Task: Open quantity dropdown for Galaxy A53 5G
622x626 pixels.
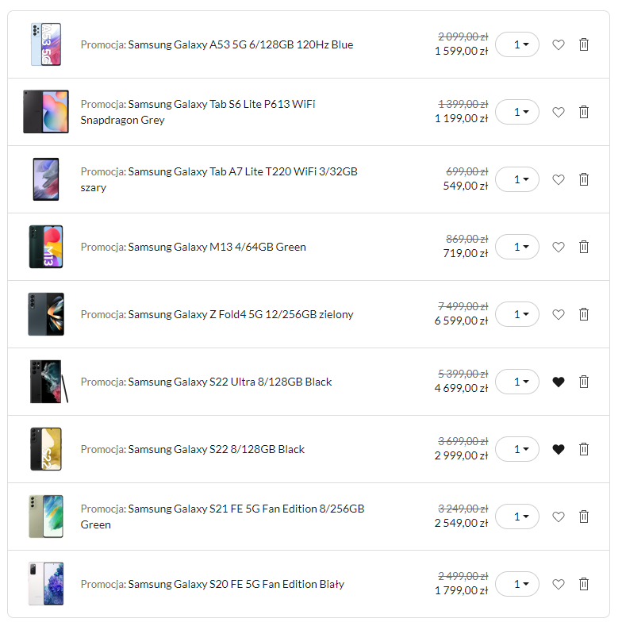Action: tap(517, 44)
